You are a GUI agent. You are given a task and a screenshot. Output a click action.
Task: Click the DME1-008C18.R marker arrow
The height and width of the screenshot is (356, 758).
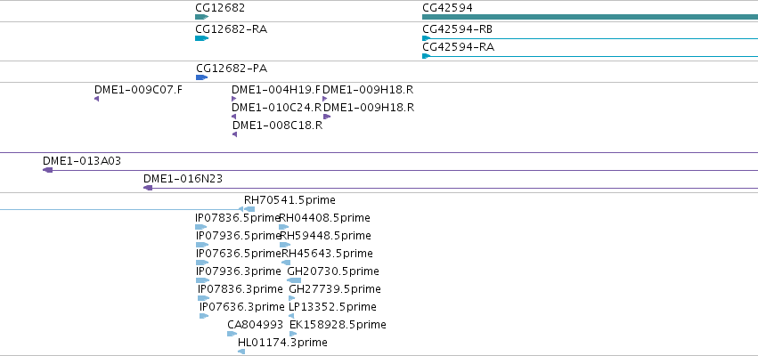[234, 134]
